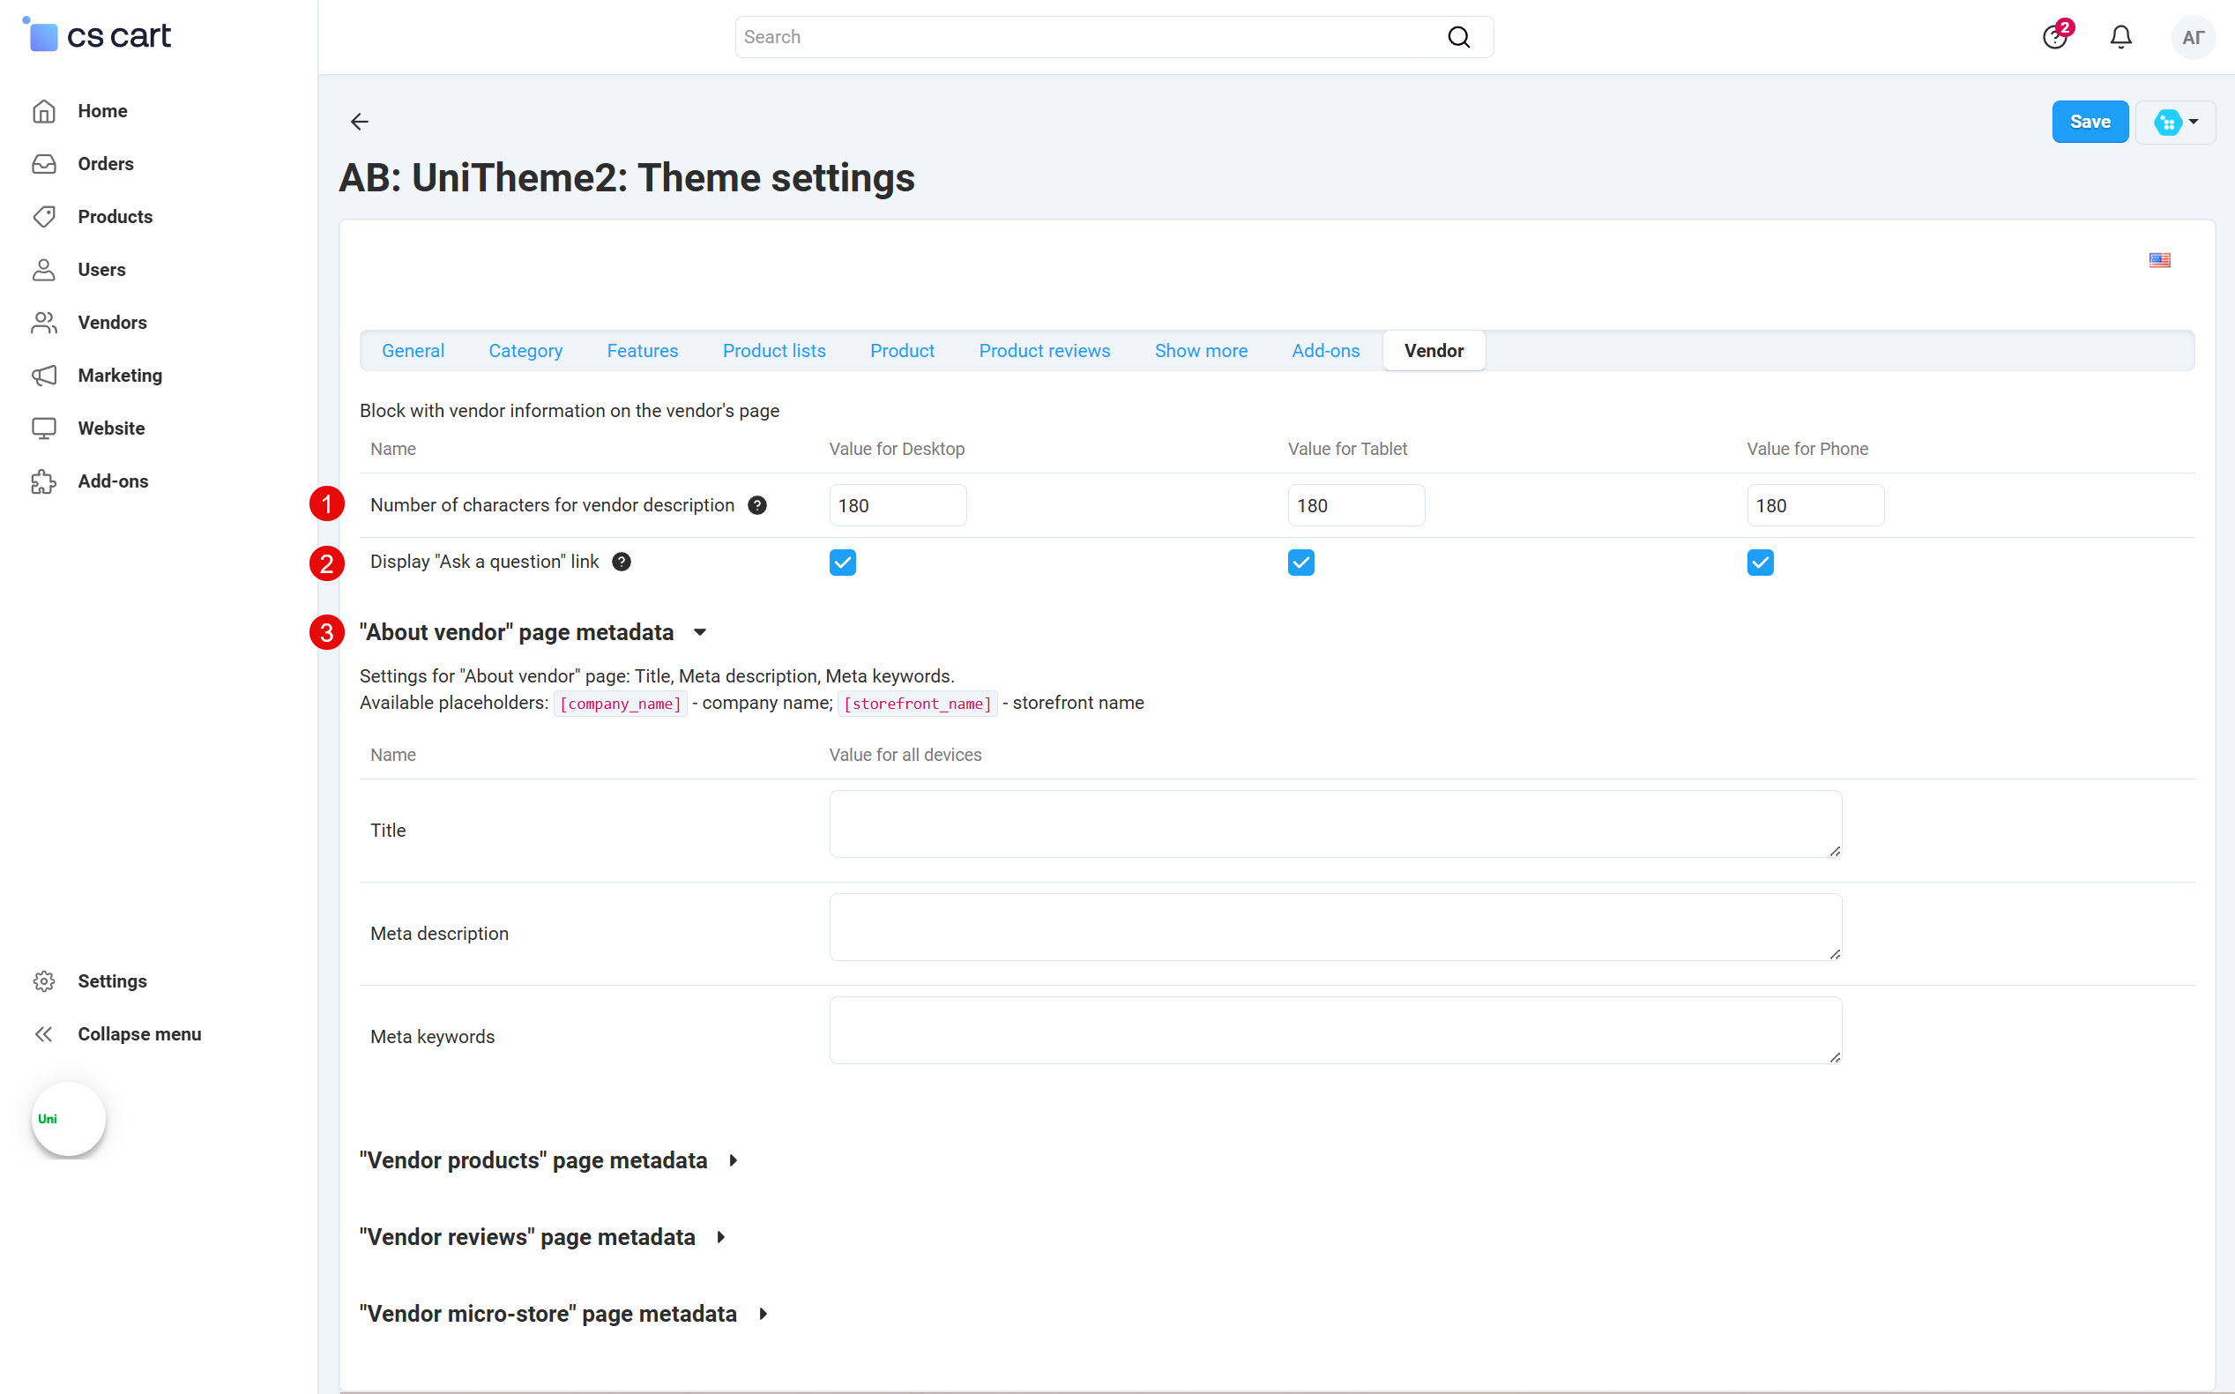Edit Tablet vendor description characters value
This screenshot has width=2235, height=1394.
tap(1356, 505)
